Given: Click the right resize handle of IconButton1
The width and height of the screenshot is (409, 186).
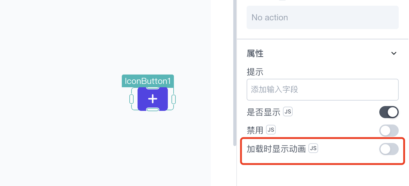Looking at the screenshot, I should tap(174, 99).
